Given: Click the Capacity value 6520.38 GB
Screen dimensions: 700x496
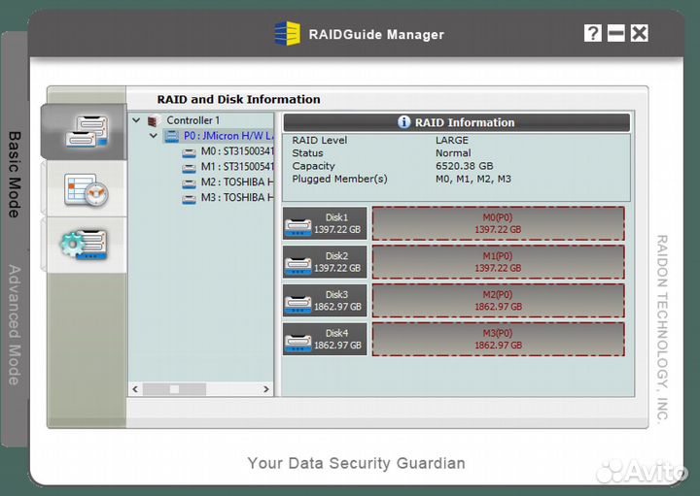Looking at the screenshot, I should 465,166.
